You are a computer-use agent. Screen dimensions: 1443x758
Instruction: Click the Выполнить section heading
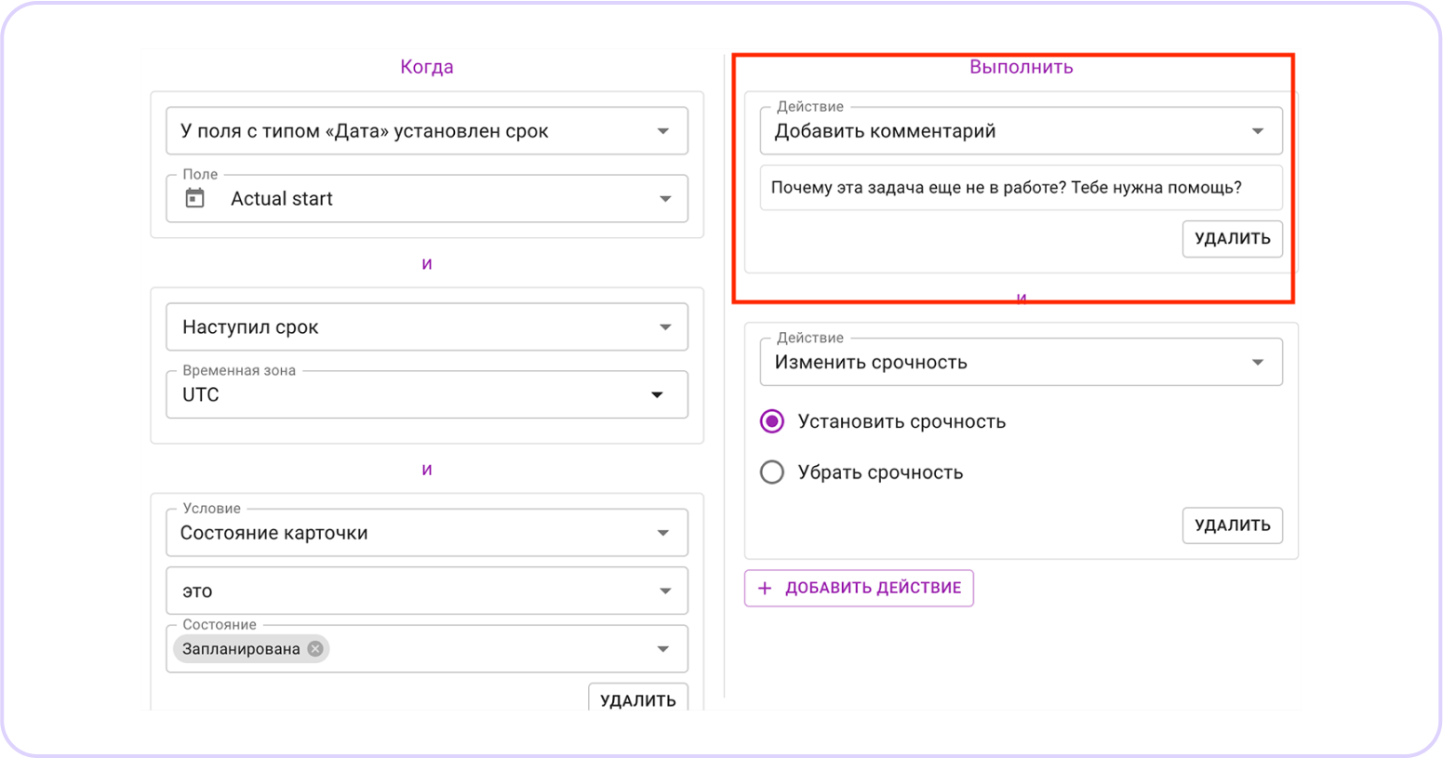coord(1022,67)
